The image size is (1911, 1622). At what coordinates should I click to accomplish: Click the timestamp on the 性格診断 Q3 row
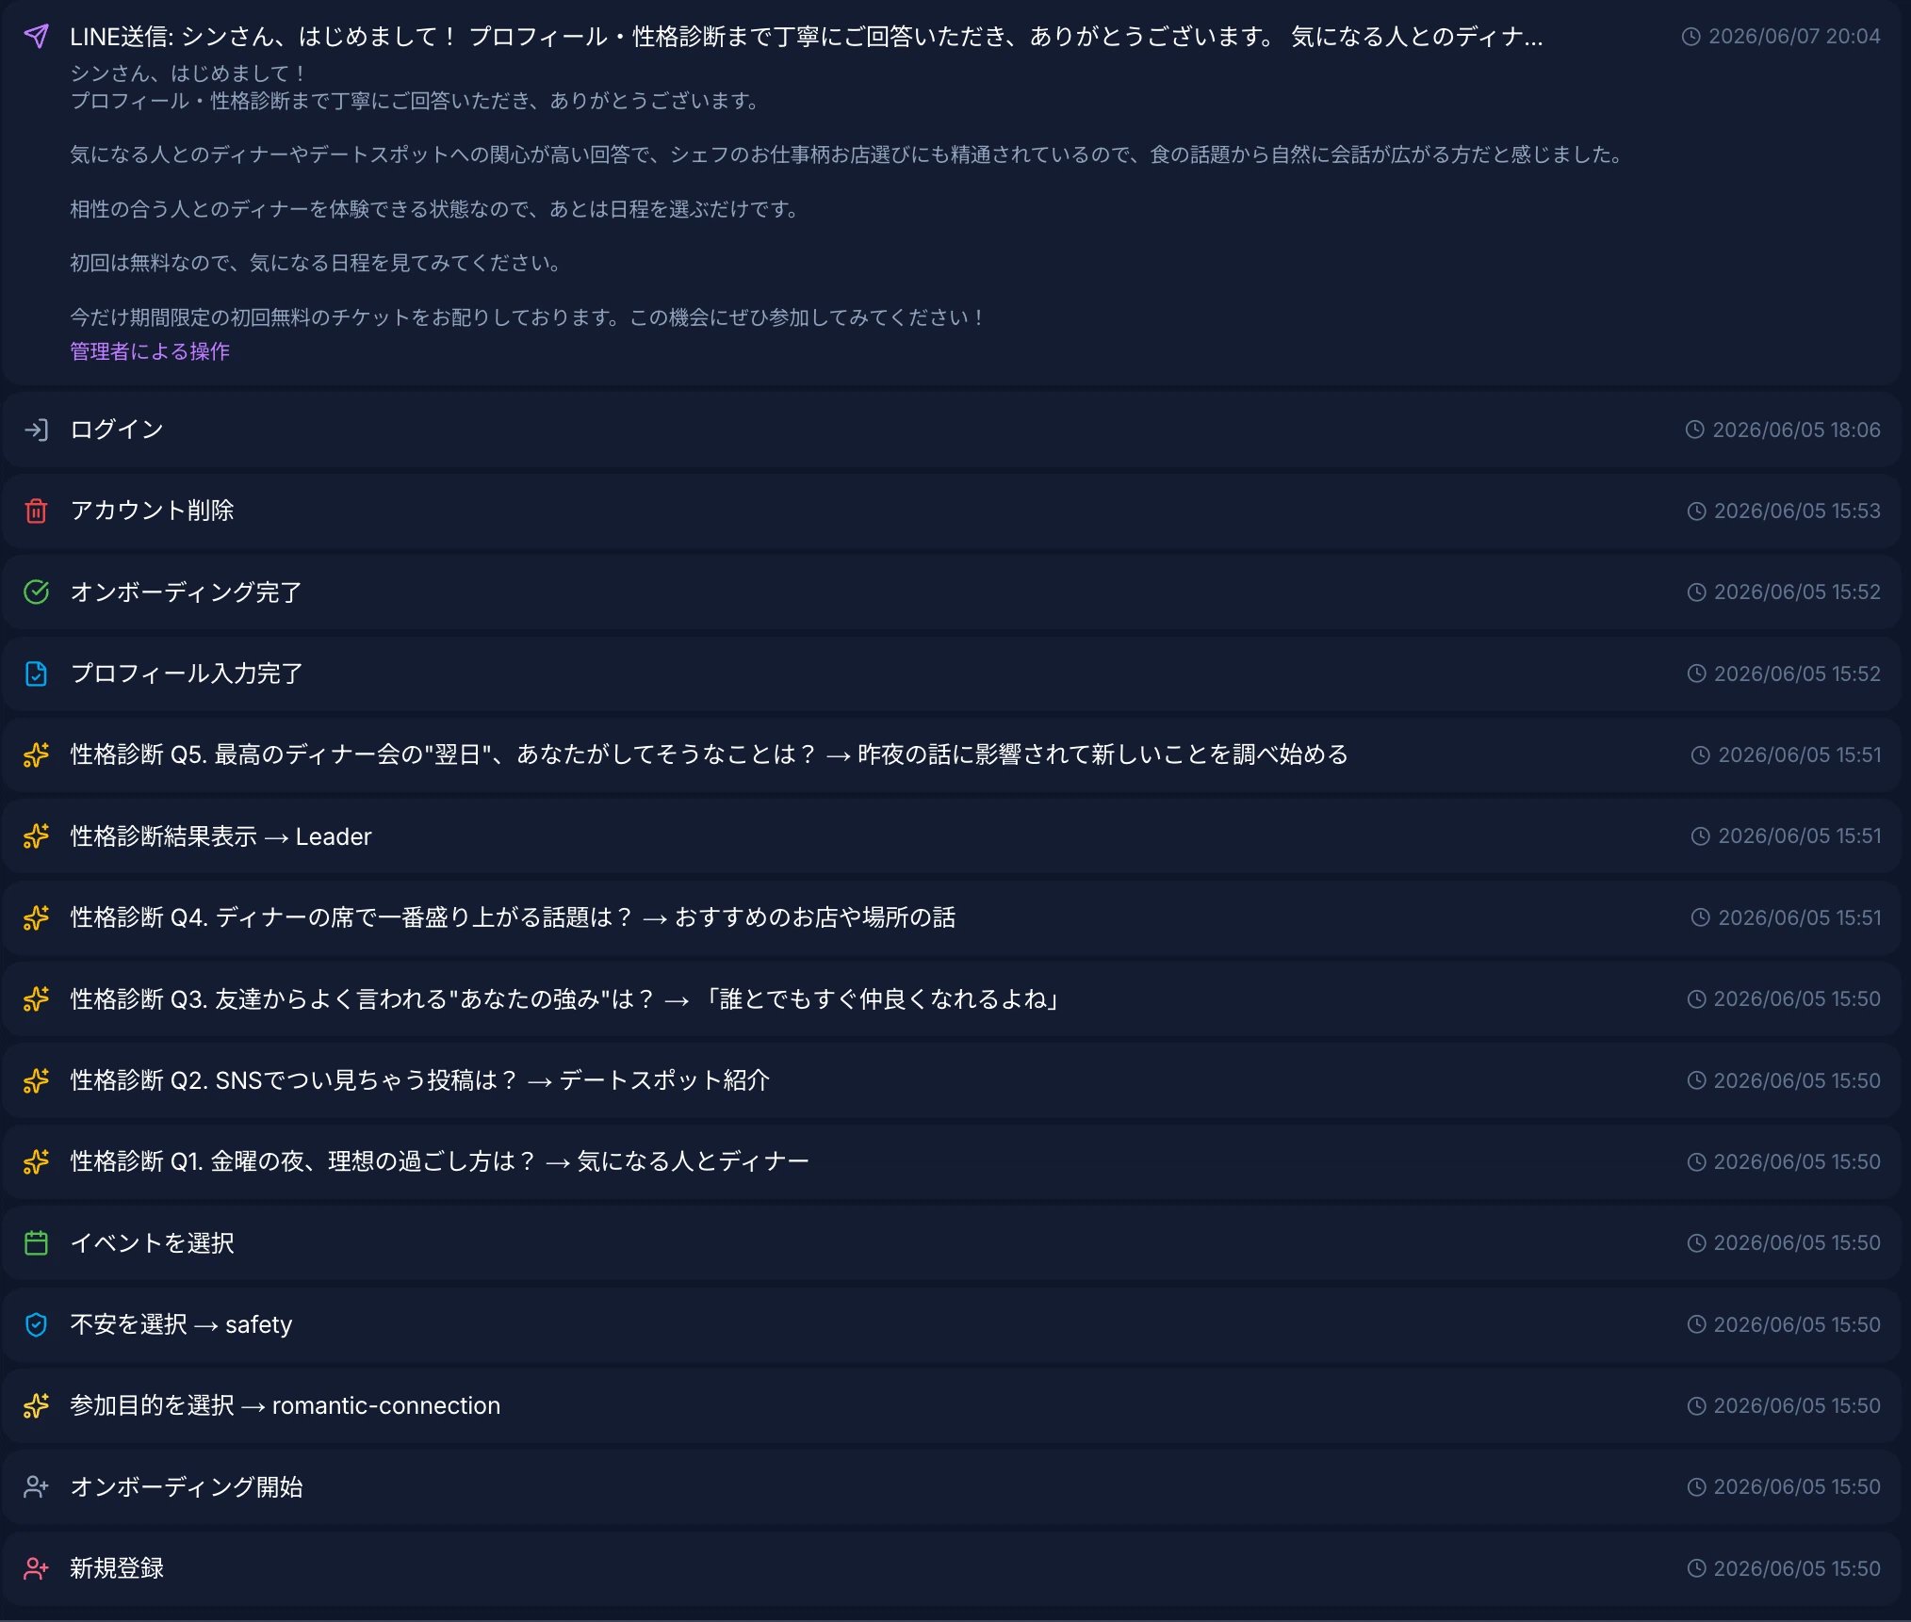(1797, 999)
